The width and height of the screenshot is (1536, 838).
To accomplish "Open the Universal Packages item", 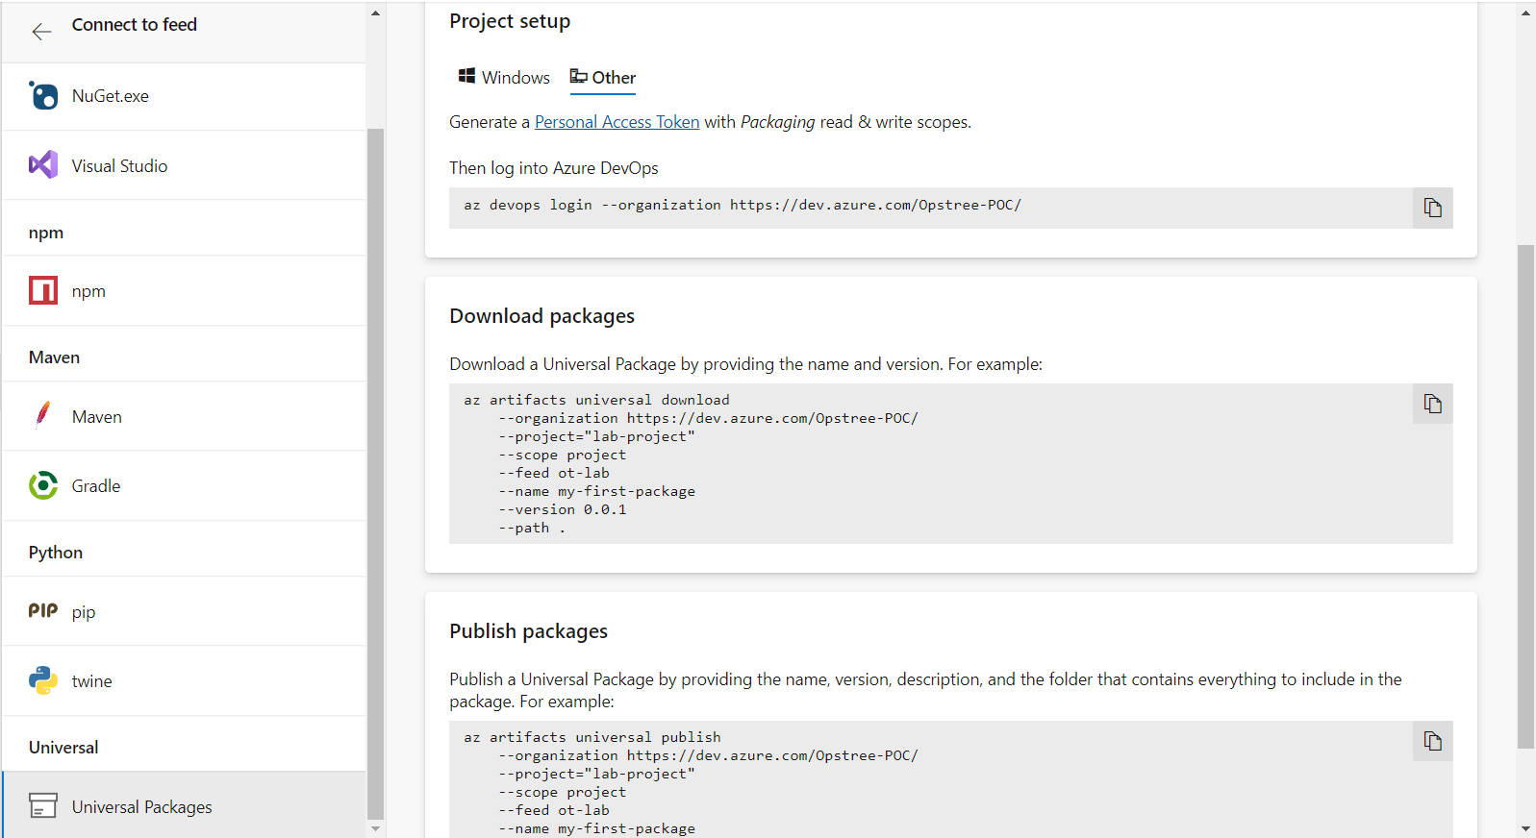I will click(x=184, y=805).
